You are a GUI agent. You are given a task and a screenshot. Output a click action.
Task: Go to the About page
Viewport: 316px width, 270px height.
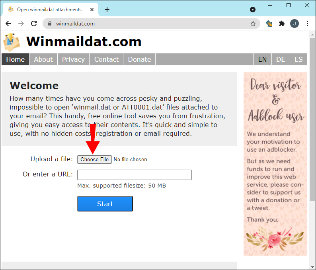(x=43, y=59)
